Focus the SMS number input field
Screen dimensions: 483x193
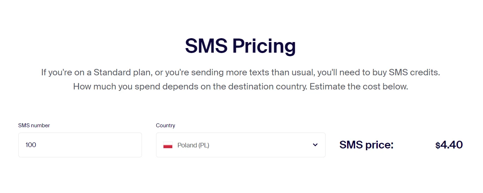(80, 145)
